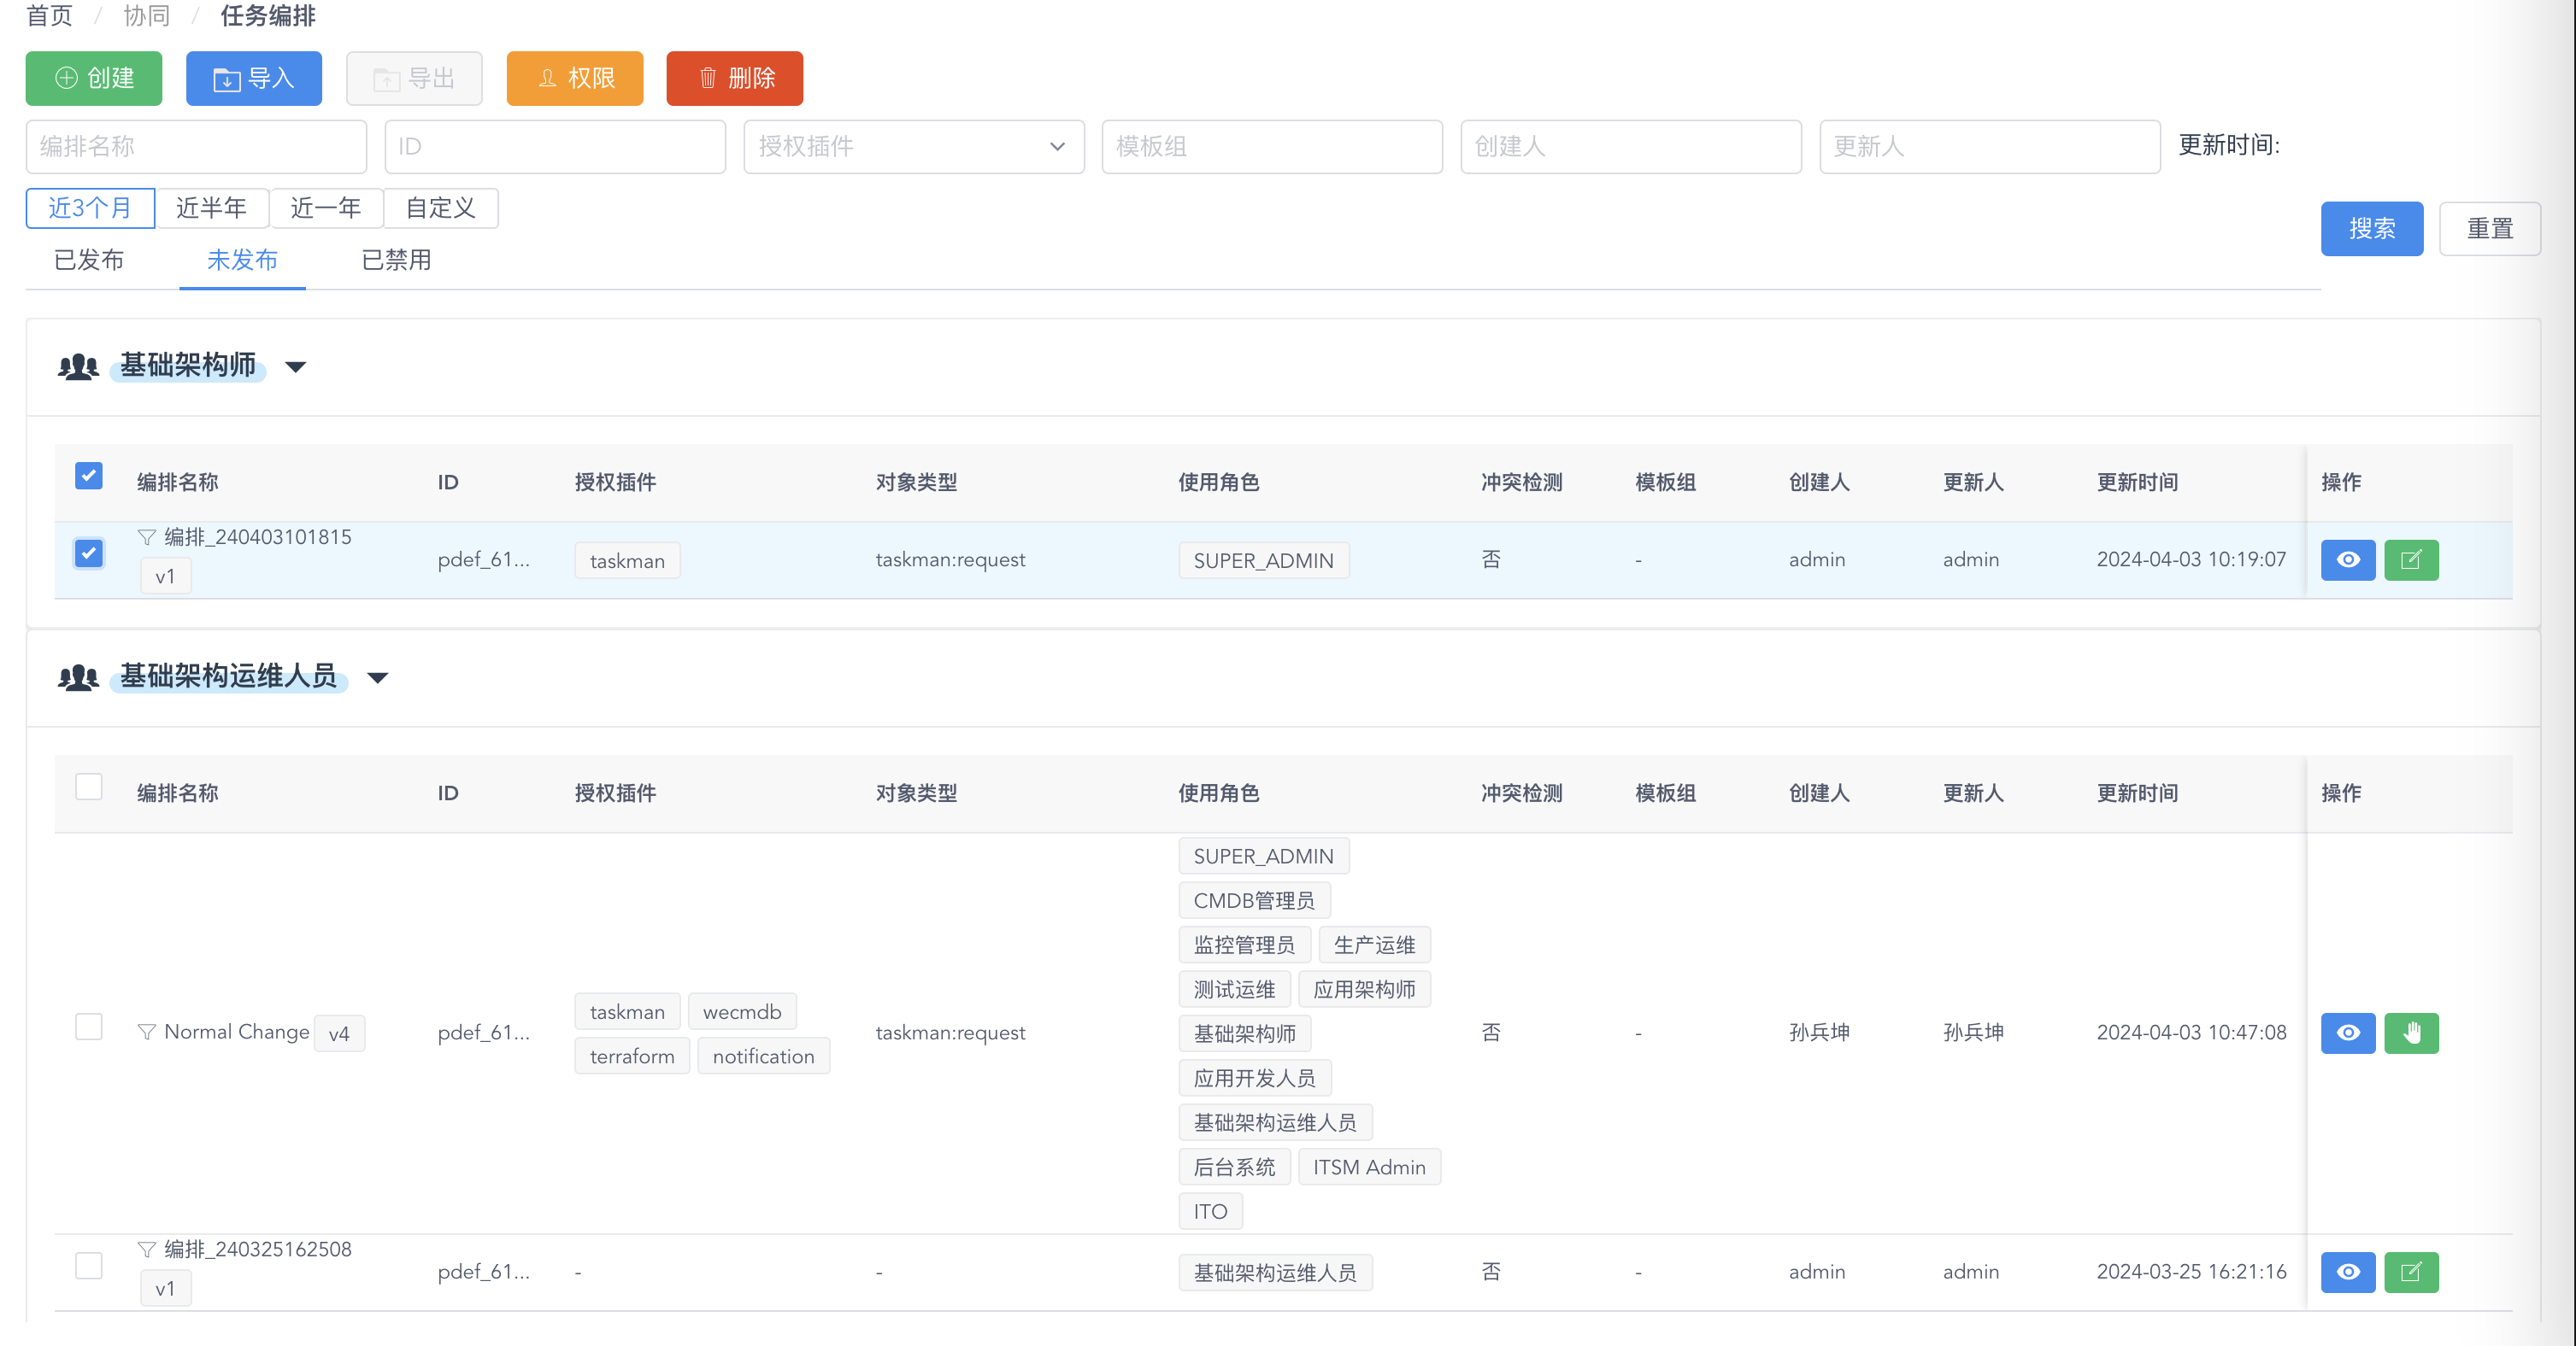Viewport: 2576px width, 1346px height.
Task: Click the v1 tag under 编排_240325162508
Action: coord(165,1289)
